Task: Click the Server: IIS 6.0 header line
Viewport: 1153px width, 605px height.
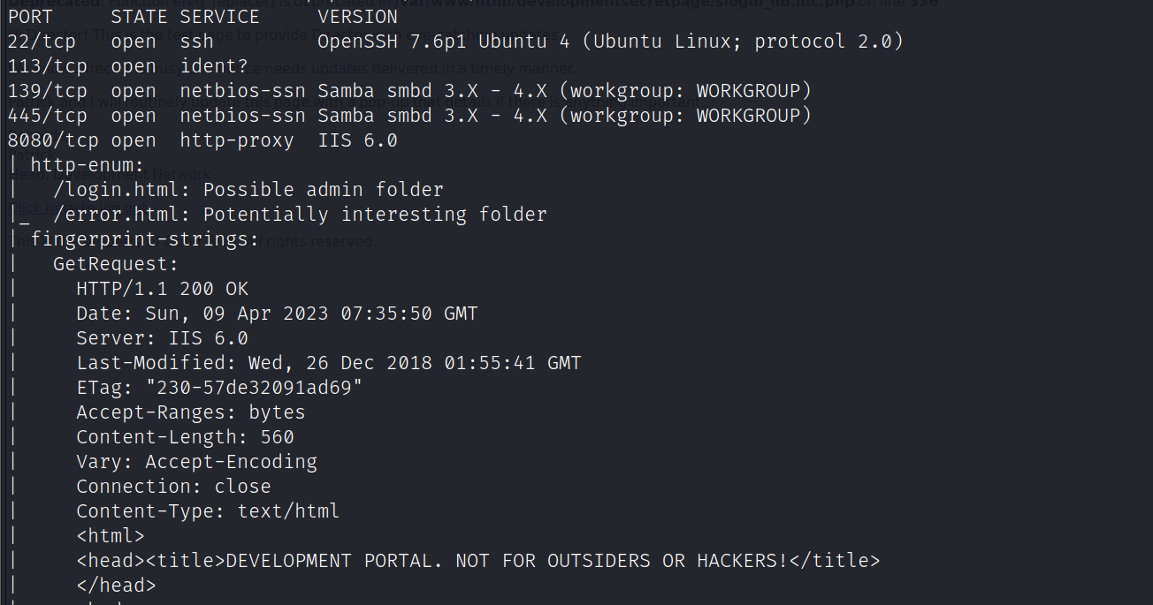Action: 163,338
